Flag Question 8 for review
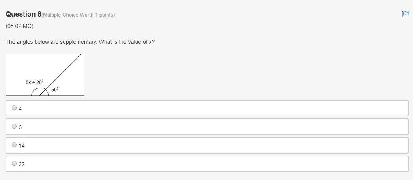The height and width of the screenshot is (180, 413). pos(405,14)
